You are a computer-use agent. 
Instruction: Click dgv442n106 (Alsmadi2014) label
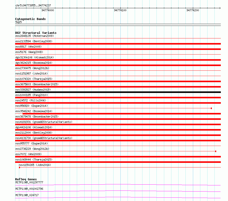34,127
